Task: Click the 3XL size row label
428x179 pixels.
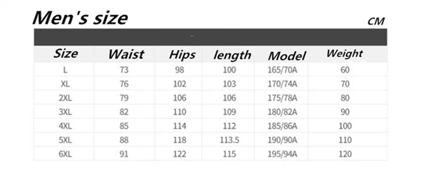Action: (65, 112)
